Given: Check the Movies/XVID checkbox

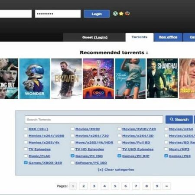Looking at the screenshot, I should [x=72, y=129].
